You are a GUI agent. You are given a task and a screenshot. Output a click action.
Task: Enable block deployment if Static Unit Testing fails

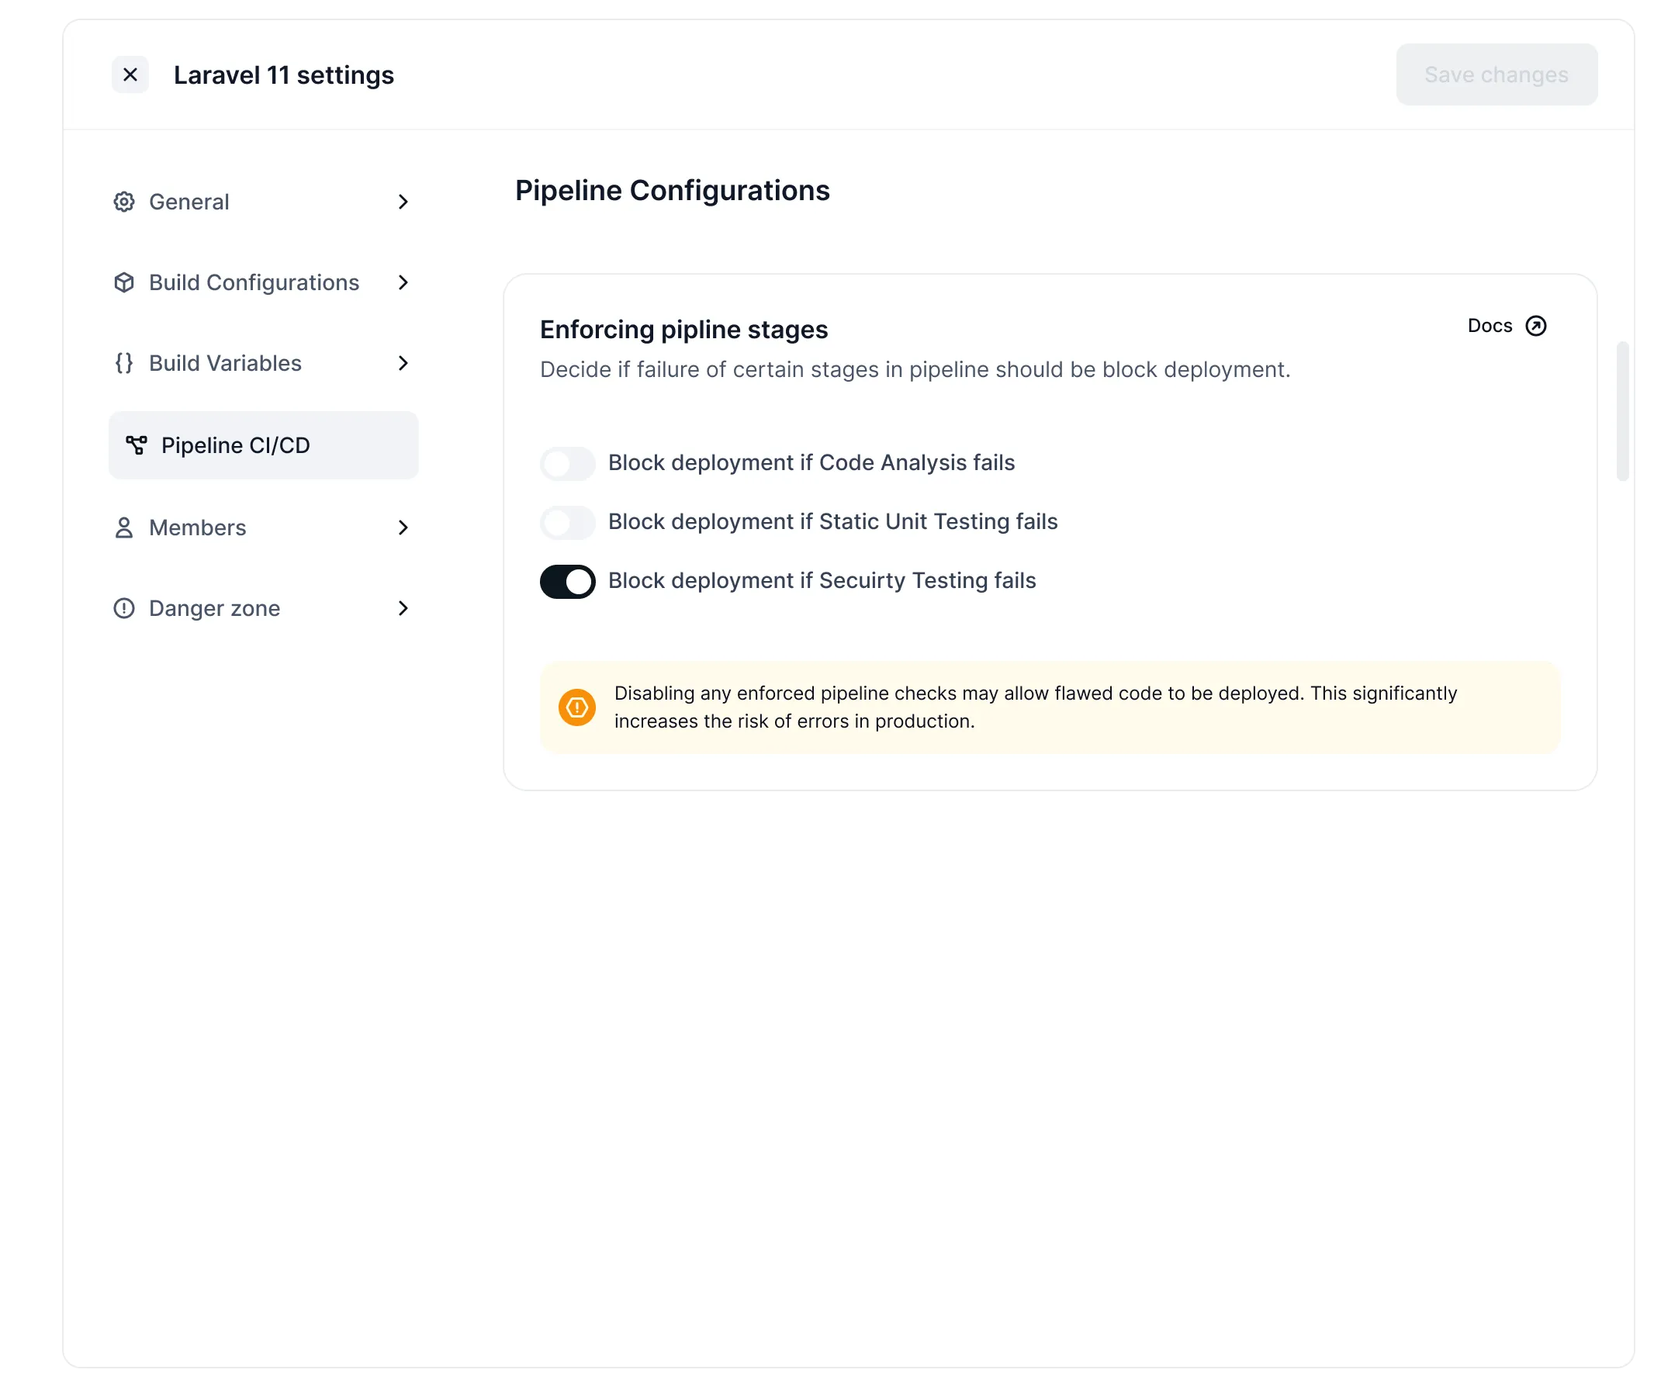click(567, 522)
